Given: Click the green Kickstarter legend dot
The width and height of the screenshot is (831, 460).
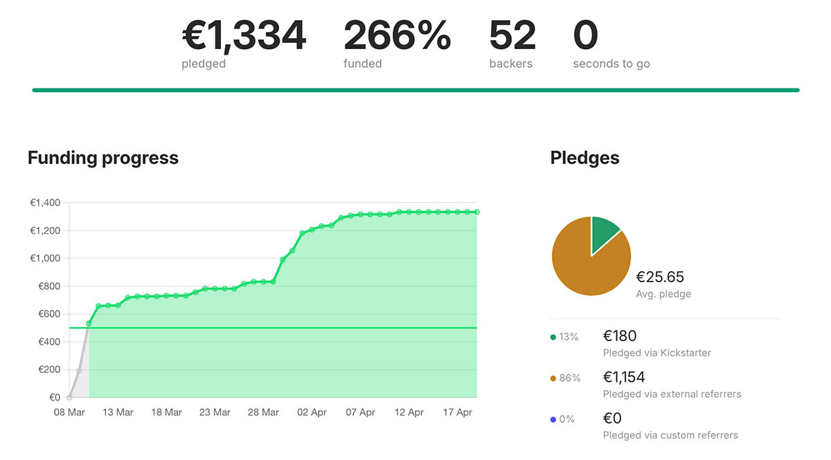Looking at the screenshot, I should (x=553, y=338).
